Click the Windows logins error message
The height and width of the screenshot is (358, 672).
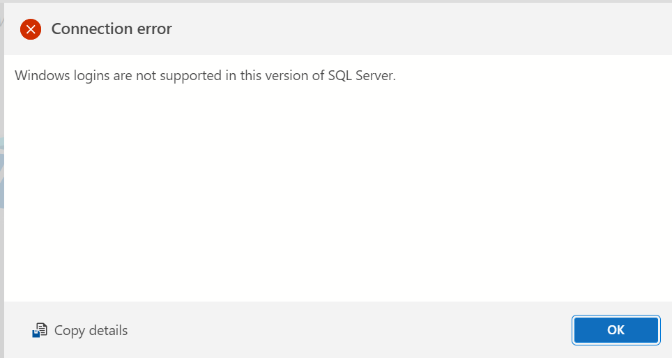click(205, 75)
